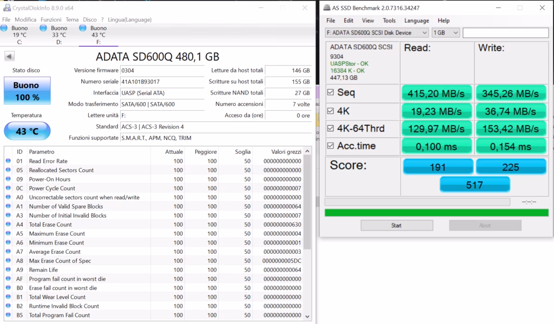554x324 pixels.
Task: Uncheck the 4K-64Thrd test checkbox
Action: point(331,129)
